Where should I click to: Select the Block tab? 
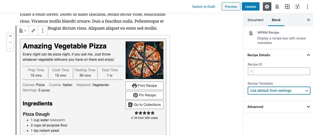pos(276,20)
